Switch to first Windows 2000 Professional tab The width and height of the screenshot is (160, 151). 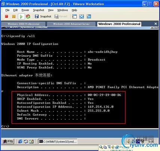pyautogui.click(x=24, y=24)
